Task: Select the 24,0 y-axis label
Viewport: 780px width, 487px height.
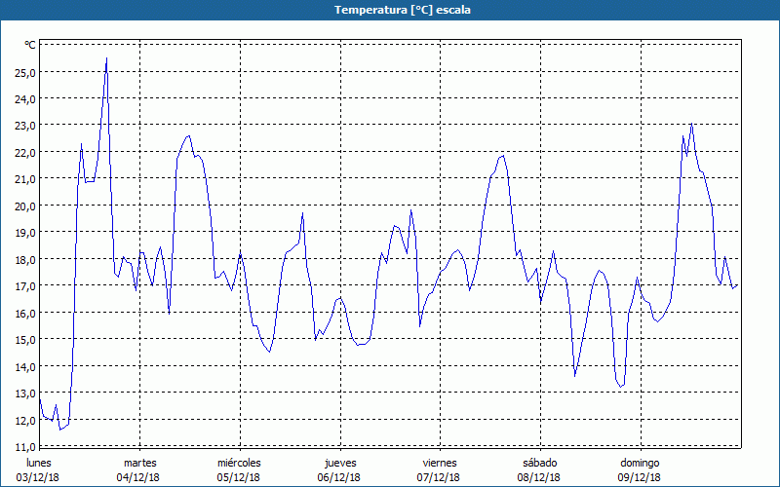Action: coord(25,99)
